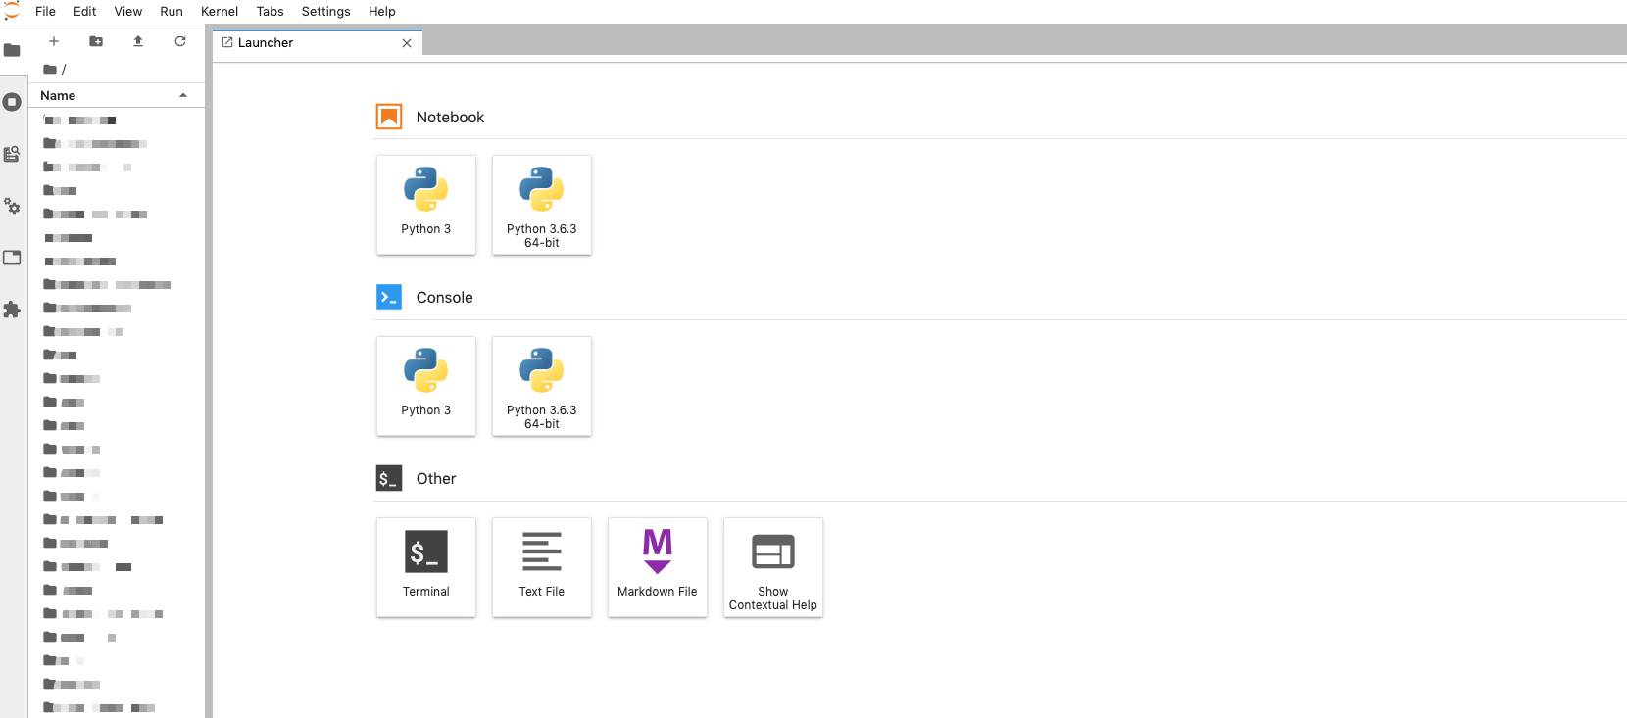Open a new Terminal
This screenshot has width=1627, height=718.
[426, 567]
